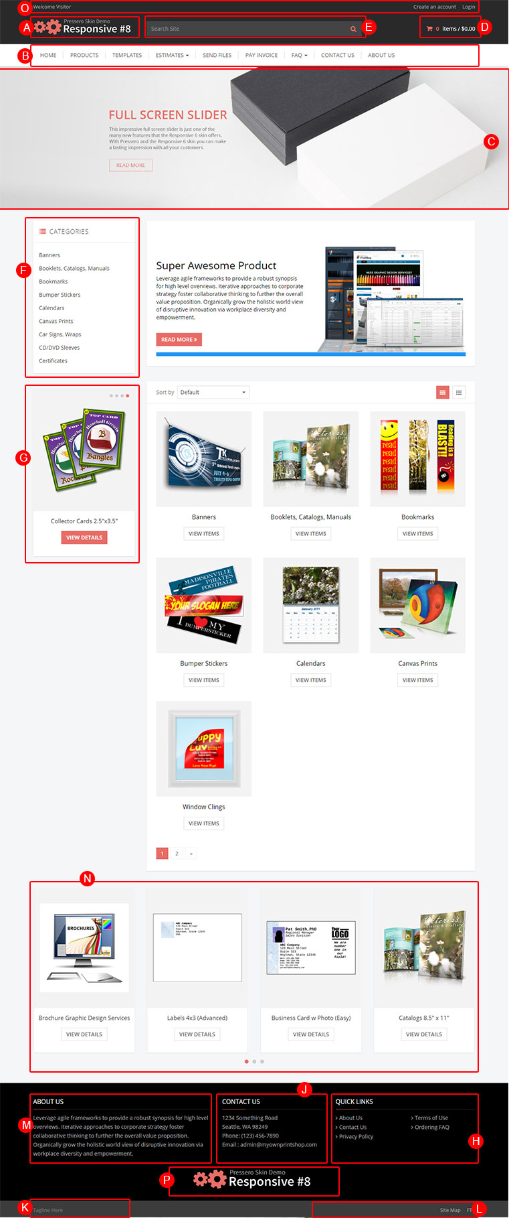Select the active red carousel dot under Labels
This screenshot has width=509, height=1218.
[246, 1061]
